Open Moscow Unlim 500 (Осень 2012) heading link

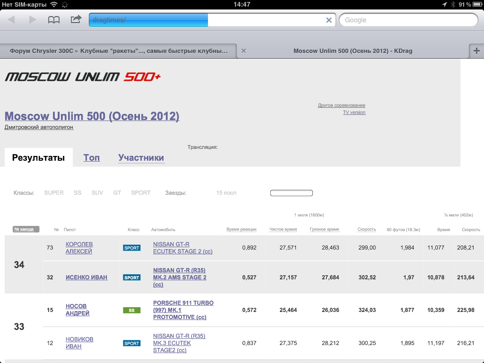(x=92, y=116)
